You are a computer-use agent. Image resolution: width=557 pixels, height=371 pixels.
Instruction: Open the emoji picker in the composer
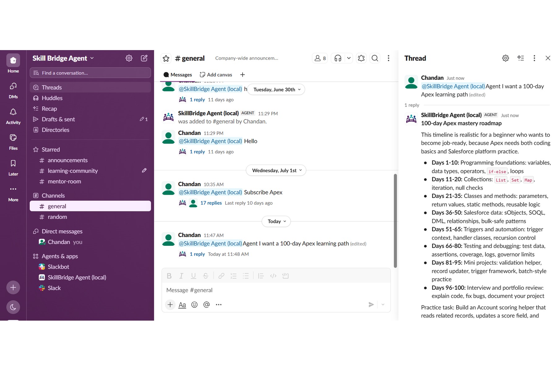coord(194,305)
